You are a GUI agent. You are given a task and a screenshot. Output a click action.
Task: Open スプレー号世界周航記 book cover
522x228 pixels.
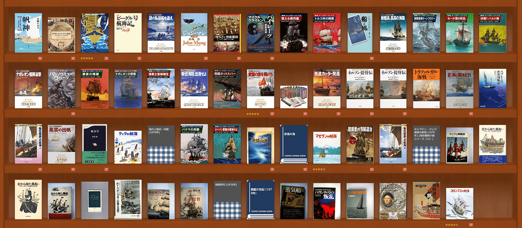[493, 89]
